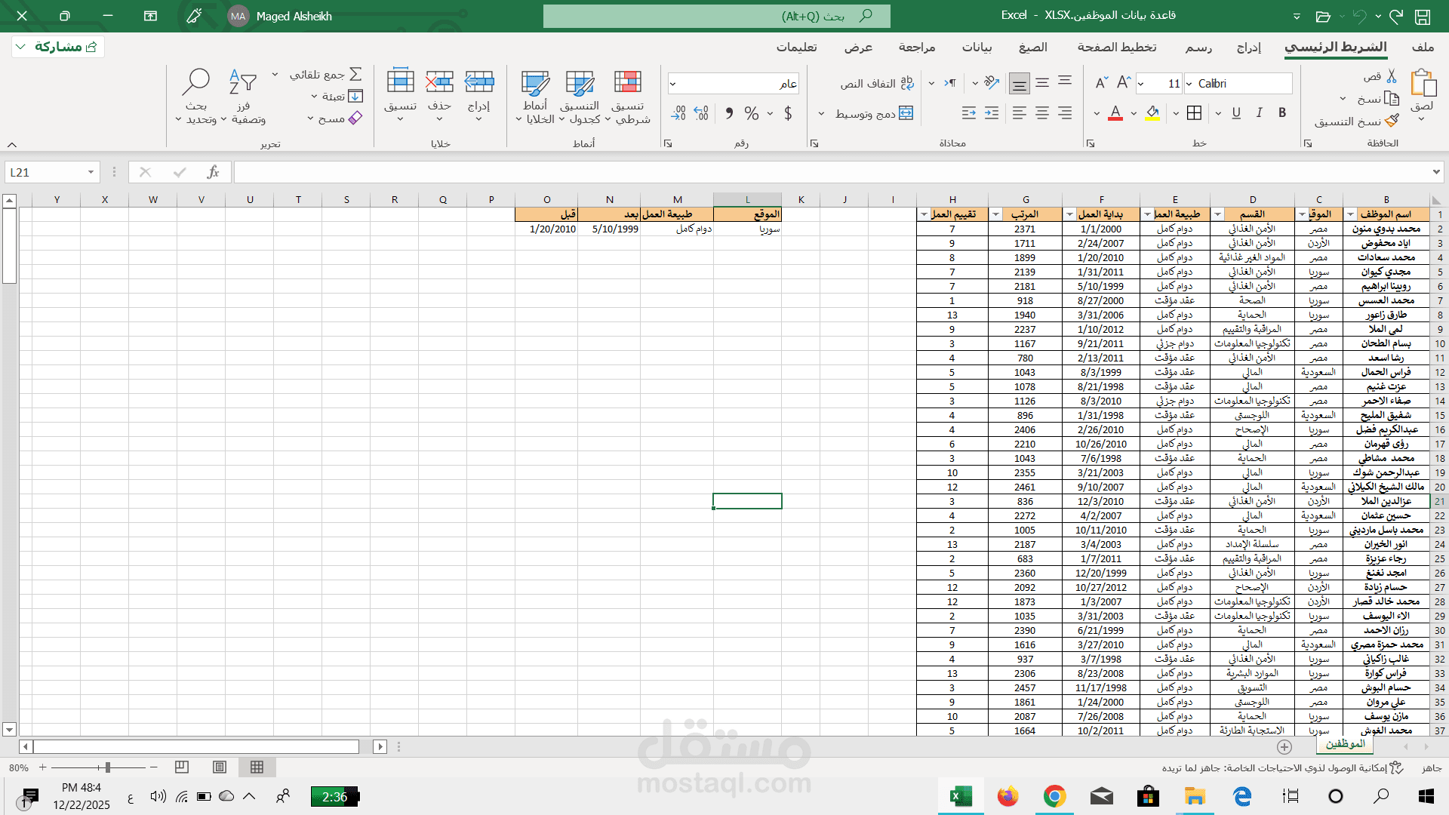Increase font size with large A icon
Screen dimensions: 1449x815
(1124, 82)
